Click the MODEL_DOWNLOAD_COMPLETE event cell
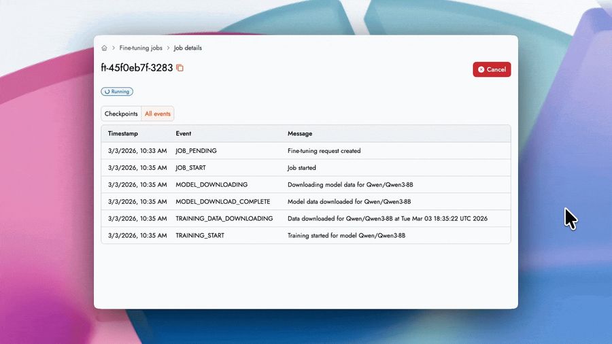 click(x=222, y=202)
